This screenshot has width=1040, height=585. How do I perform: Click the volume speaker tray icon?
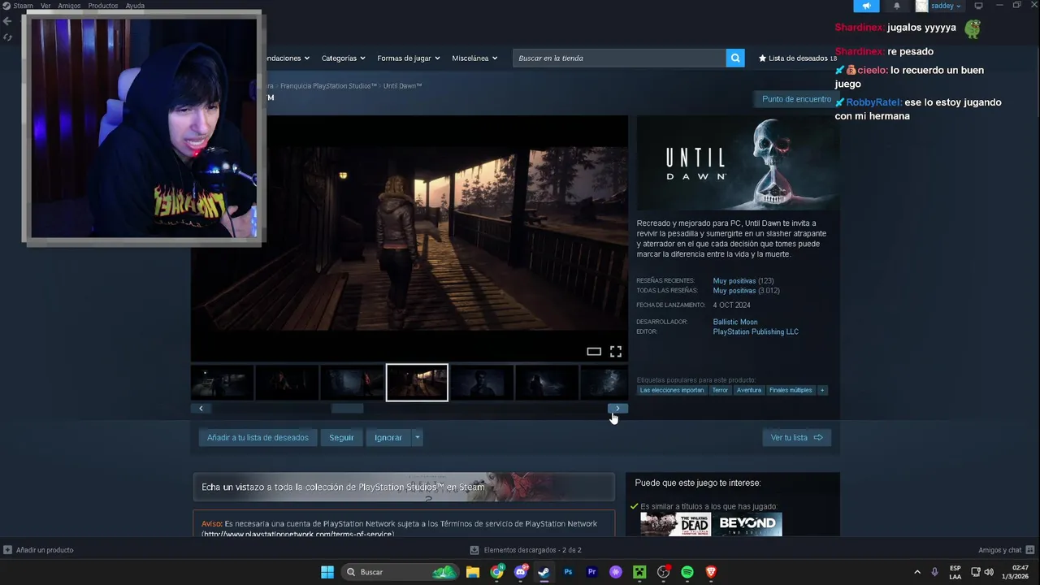(x=989, y=572)
